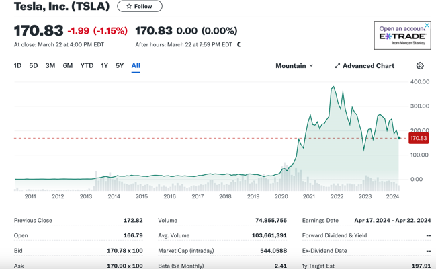Image resolution: width=436 pixels, height=269 pixels.
Task: Select the 5Y time range tab
Action: click(120, 66)
